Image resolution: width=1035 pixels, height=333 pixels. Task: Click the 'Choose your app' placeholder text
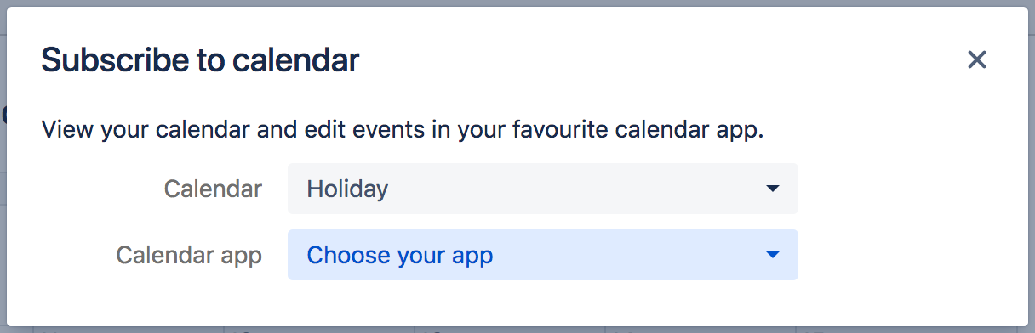pos(399,255)
